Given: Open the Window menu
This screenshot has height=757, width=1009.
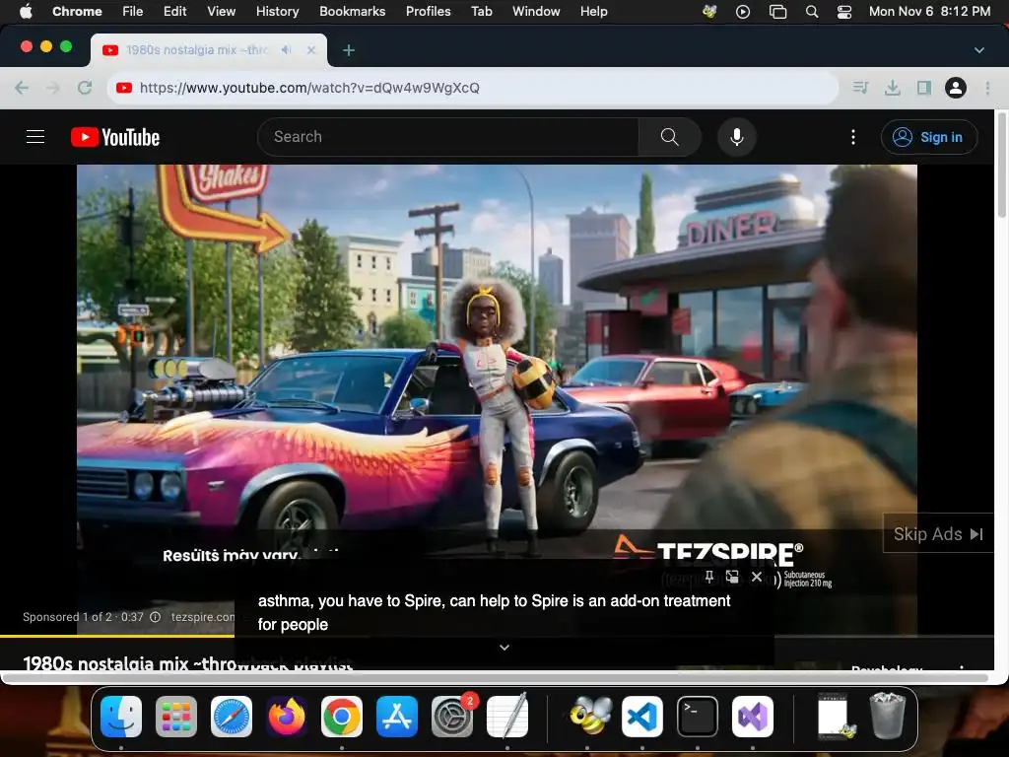Looking at the screenshot, I should click(536, 11).
